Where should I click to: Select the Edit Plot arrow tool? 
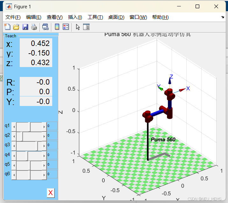point(78,27)
